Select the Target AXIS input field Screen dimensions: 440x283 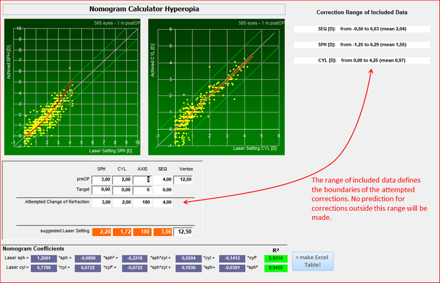point(142,189)
